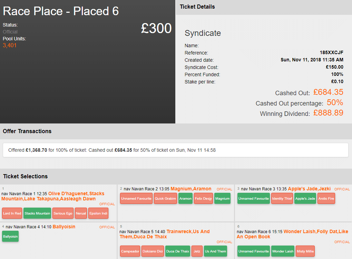Click the Offer Transactions section header
The width and height of the screenshot is (352, 259).
(x=27, y=131)
